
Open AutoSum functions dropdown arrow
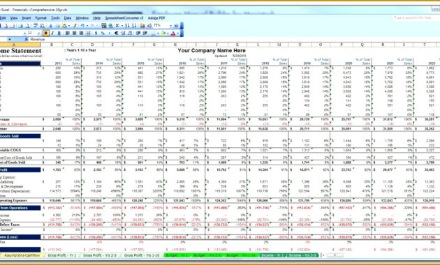[x=122, y=26]
